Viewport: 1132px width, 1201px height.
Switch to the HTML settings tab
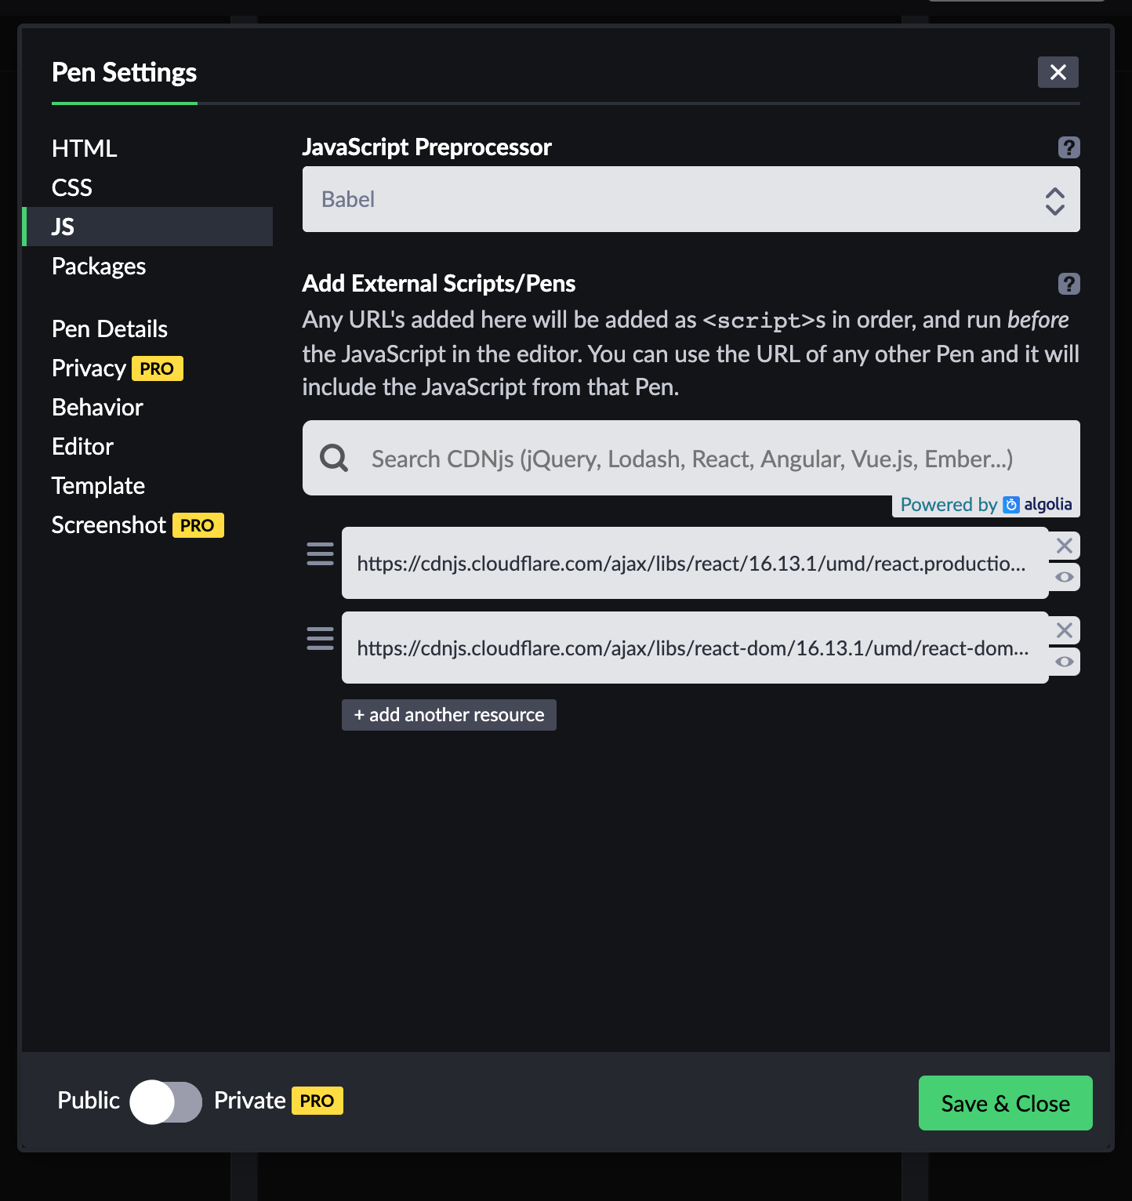tap(85, 149)
